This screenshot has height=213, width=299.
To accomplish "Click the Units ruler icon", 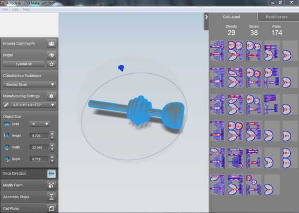I will (x=7, y=124).
